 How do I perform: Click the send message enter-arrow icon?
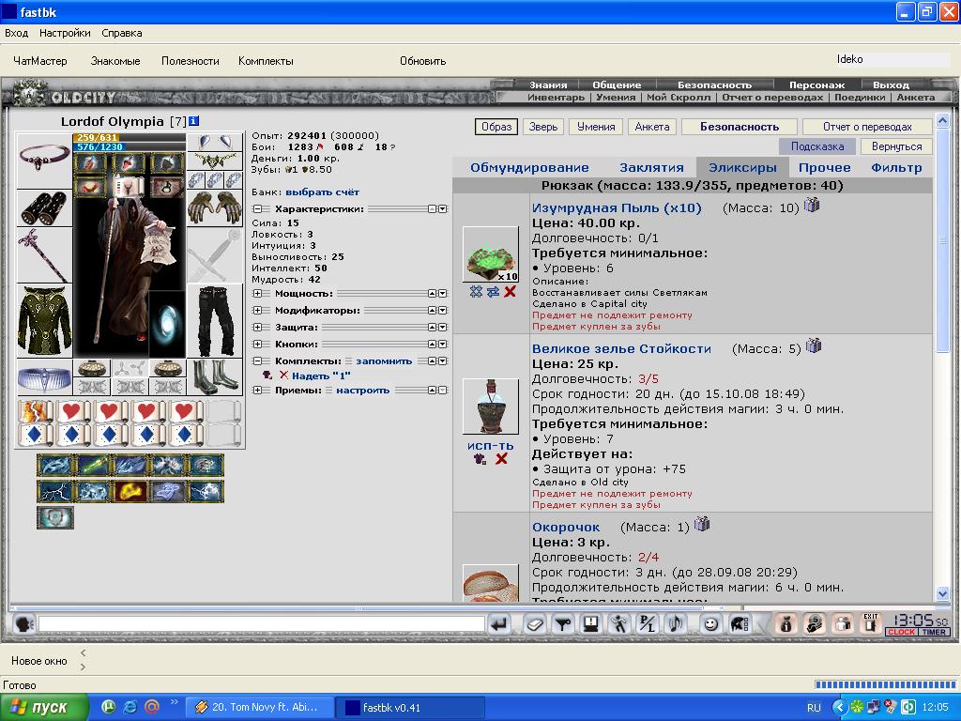(x=499, y=624)
